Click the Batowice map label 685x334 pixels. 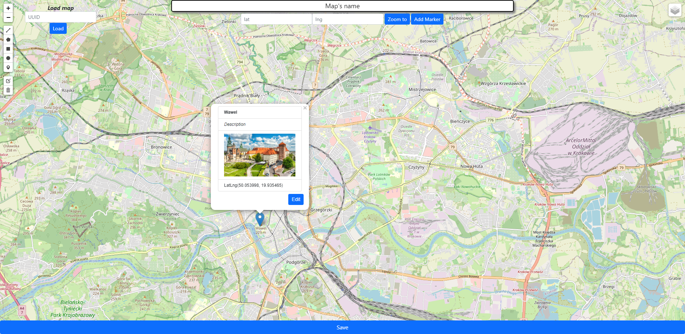click(x=428, y=41)
